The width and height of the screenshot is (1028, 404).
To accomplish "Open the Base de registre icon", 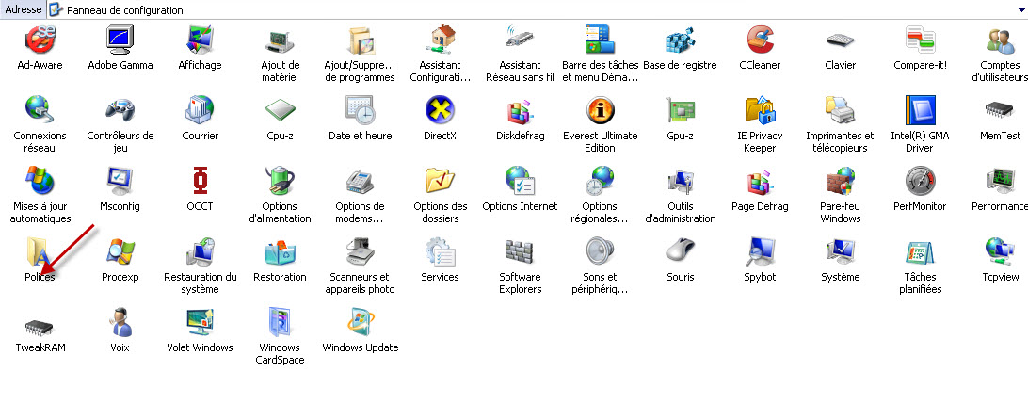I will tap(680, 42).
